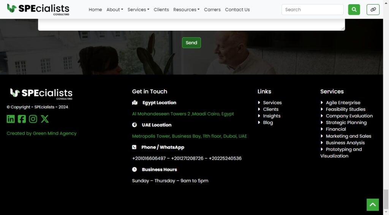
Task: Click the chain link icon button in header
Action: point(373,9)
